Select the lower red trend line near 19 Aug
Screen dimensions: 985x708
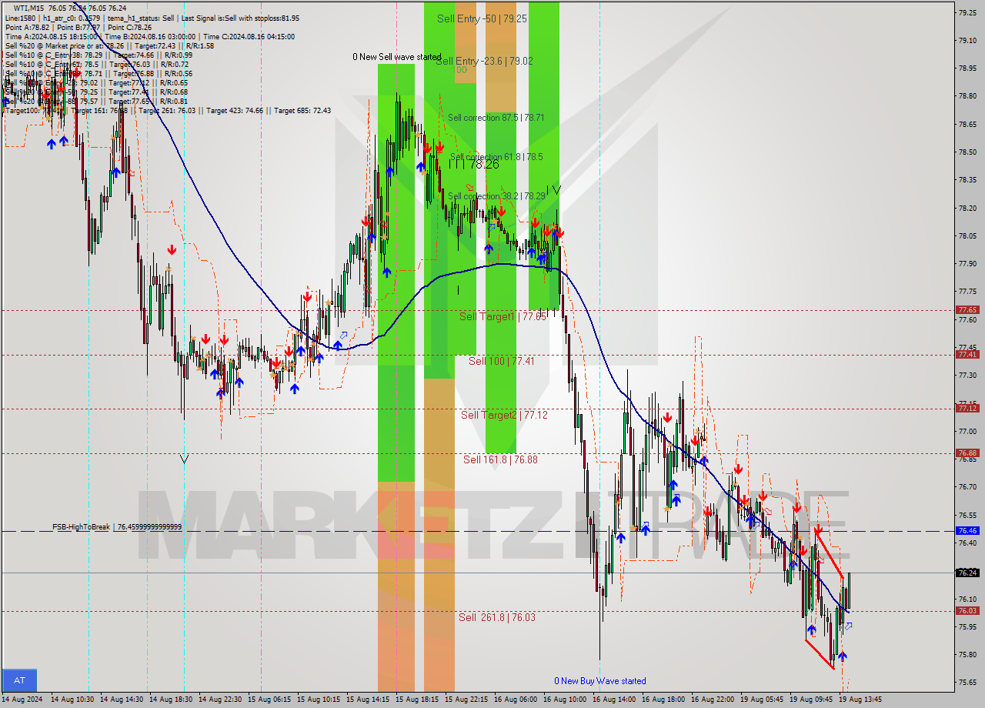click(819, 653)
